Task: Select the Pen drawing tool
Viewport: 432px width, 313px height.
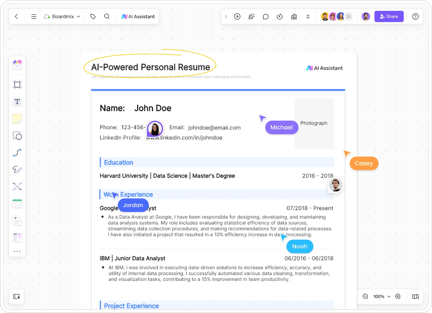Action: [17, 170]
